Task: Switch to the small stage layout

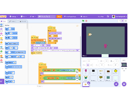Action: pos(119,21)
